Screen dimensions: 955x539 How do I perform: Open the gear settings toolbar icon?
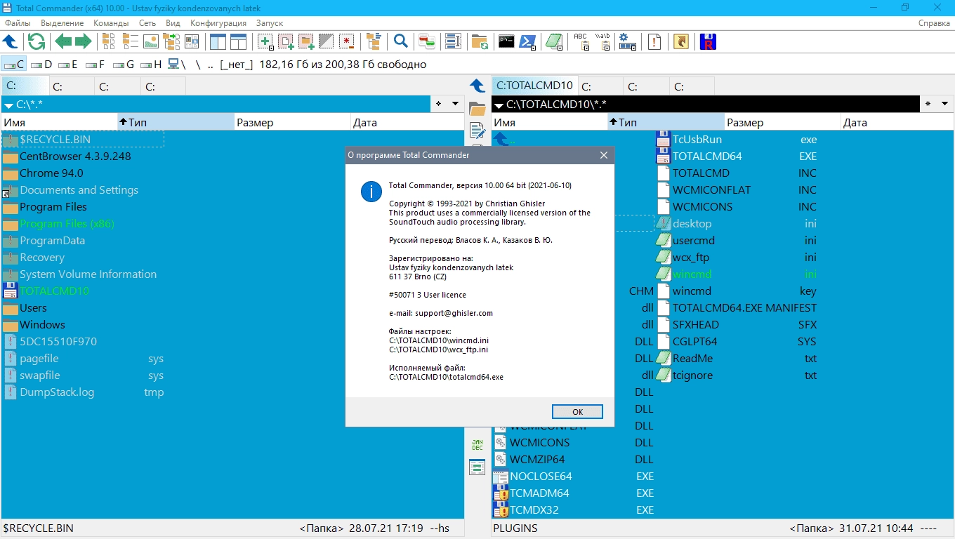[627, 41]
